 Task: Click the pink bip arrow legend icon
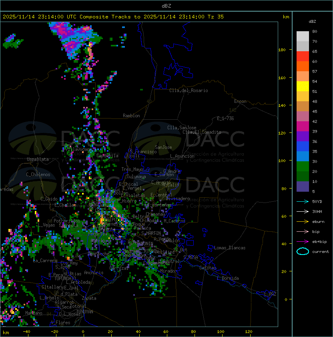303,231
